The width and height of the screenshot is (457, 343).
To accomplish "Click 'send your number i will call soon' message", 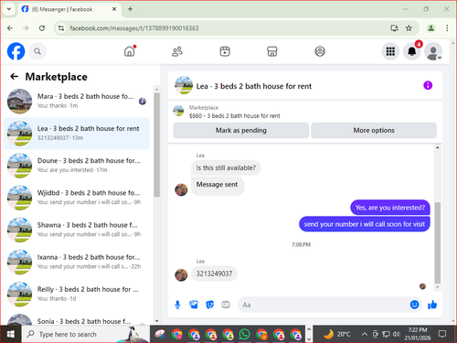I will point(365,224).
